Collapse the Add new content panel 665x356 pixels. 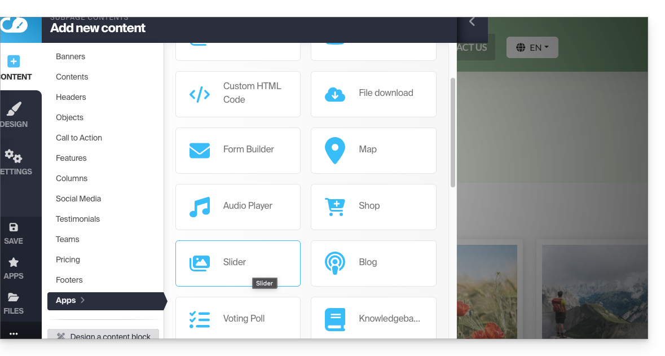472,22
